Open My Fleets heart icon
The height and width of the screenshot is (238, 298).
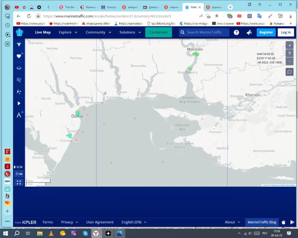(19, 56)
